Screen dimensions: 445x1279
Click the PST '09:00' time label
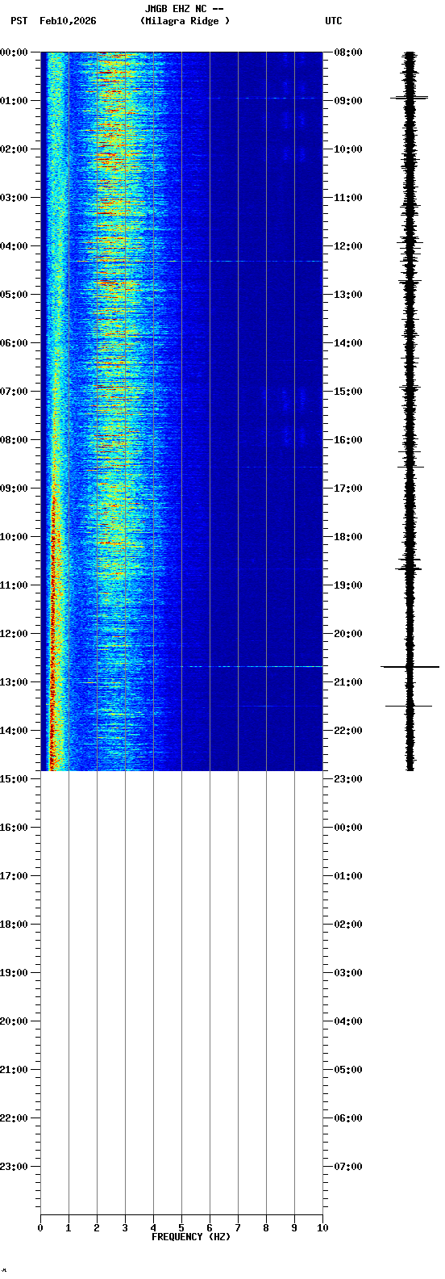tap(14, 489)
